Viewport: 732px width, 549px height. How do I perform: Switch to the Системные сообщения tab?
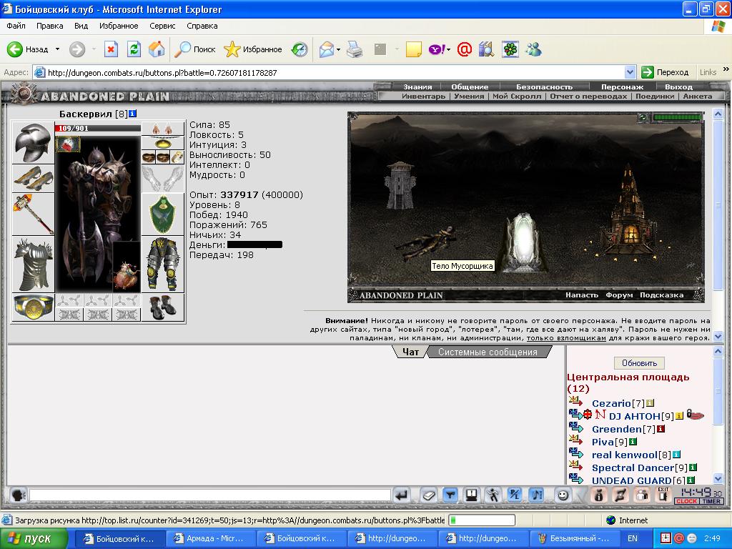click(488, 352)
